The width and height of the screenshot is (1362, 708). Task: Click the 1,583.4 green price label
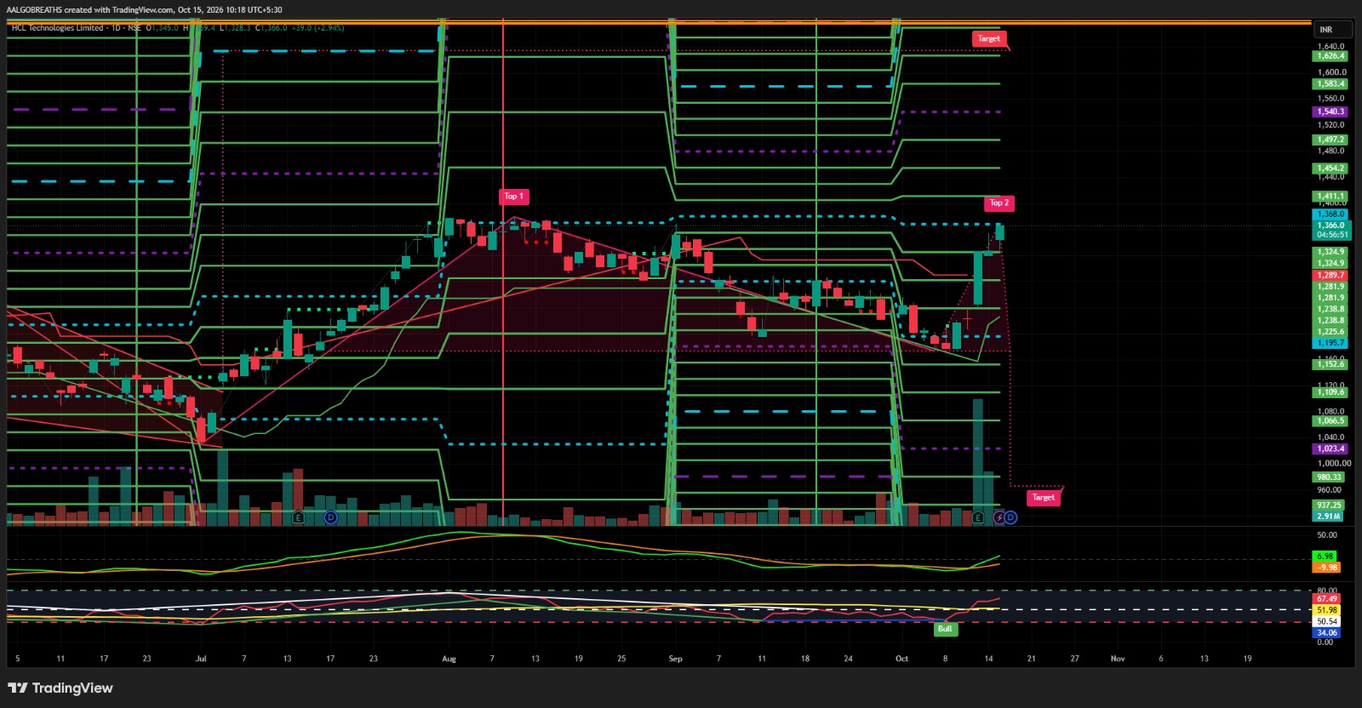click(x=1331, y=84)
